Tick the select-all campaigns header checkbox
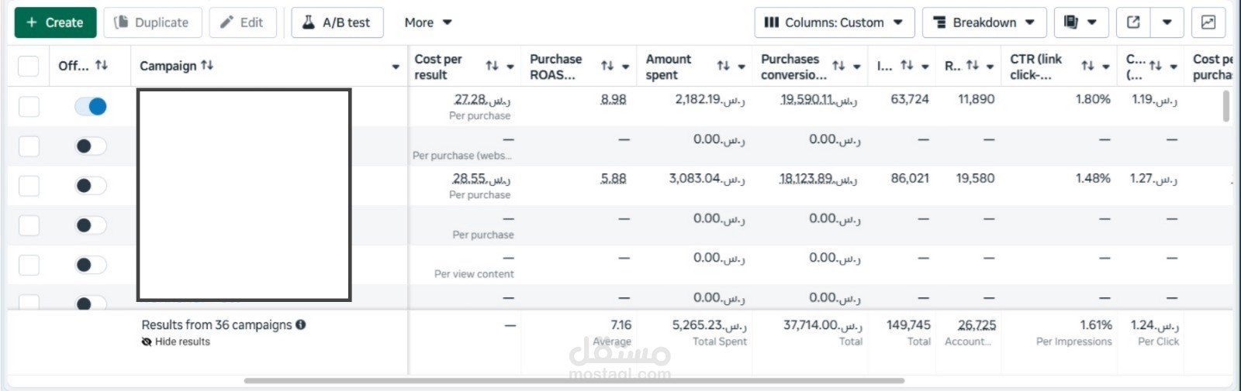The image size is (1241, 391). [29, 67]
